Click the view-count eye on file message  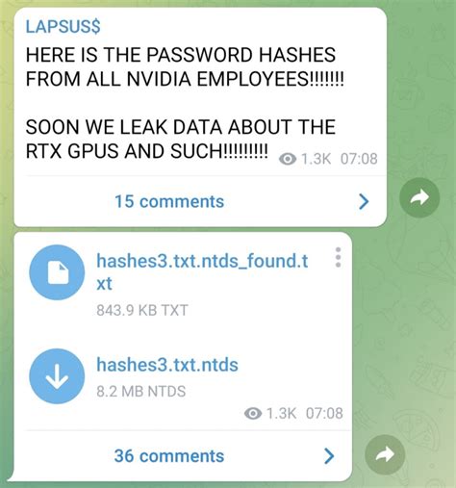(253, 413)
